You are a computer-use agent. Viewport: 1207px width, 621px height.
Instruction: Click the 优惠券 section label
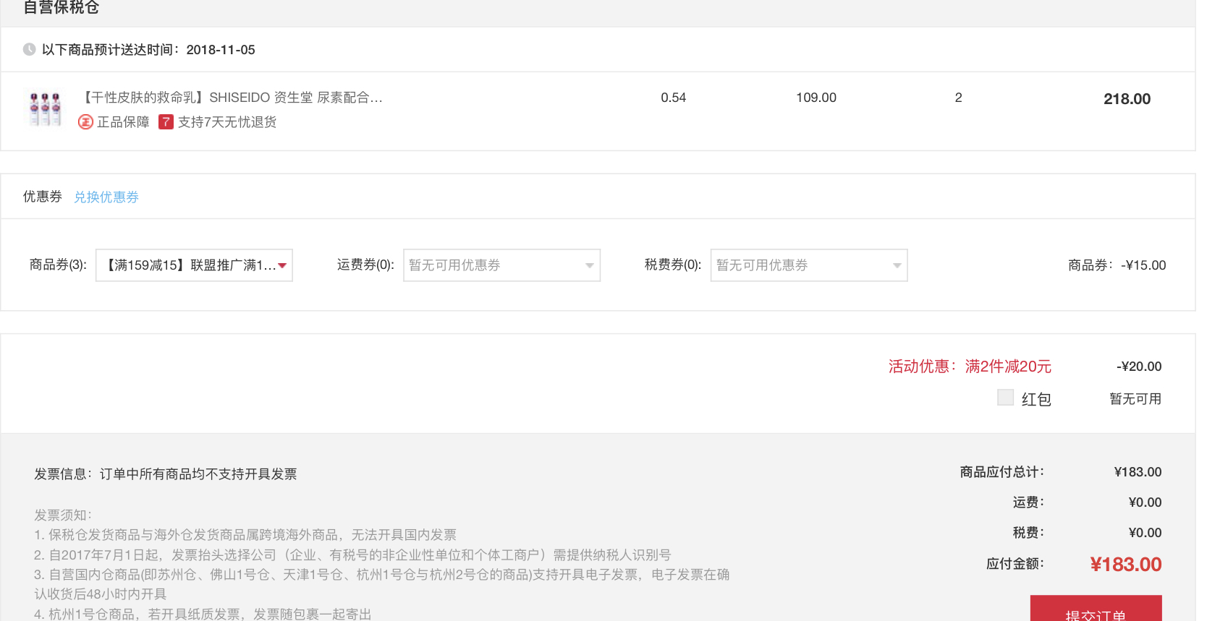click(x=43, y=197)
